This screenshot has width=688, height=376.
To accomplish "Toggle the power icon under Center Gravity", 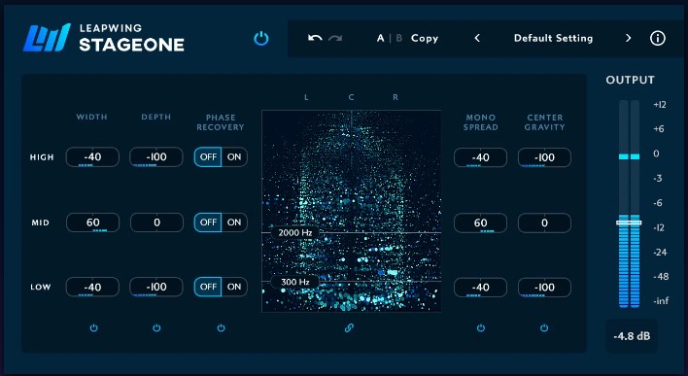I will pos(544,327).
